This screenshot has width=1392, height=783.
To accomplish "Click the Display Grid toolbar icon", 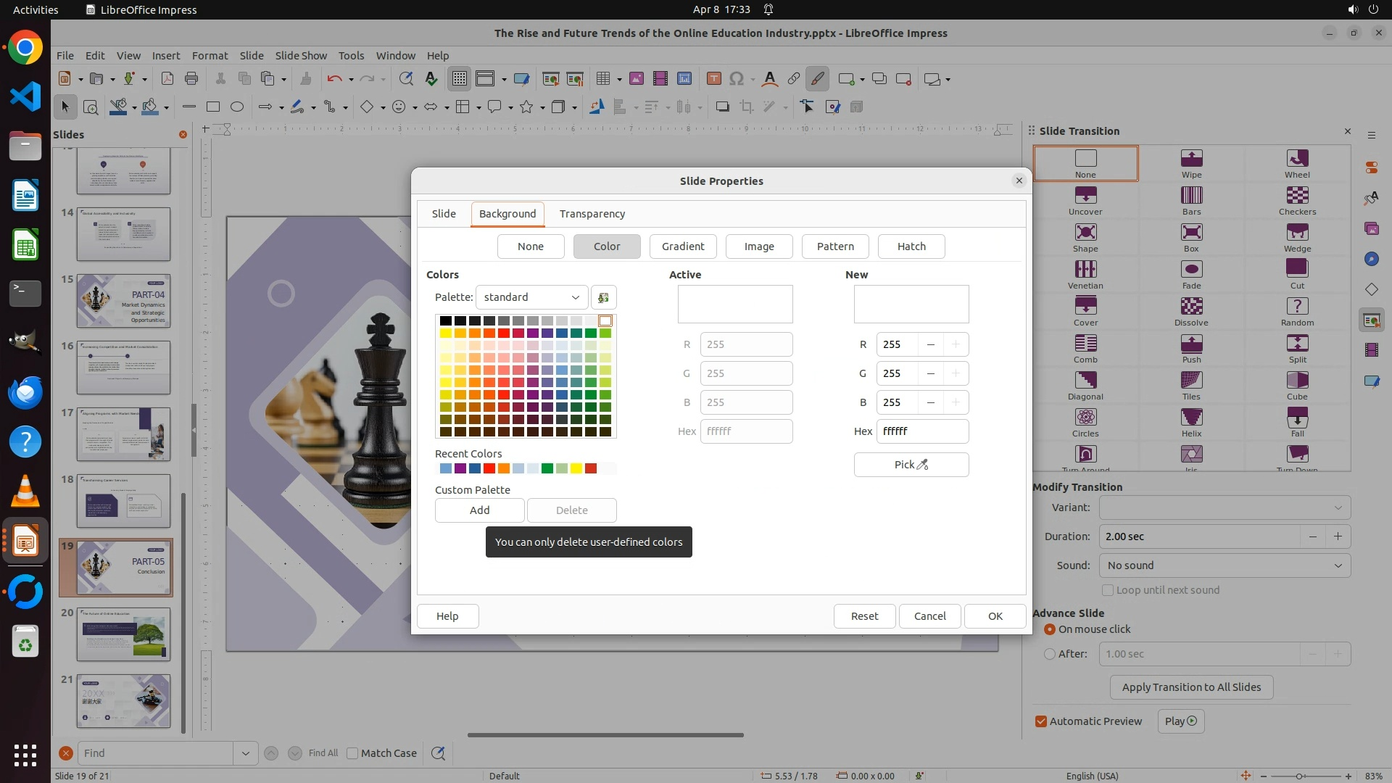I will 460,79.
